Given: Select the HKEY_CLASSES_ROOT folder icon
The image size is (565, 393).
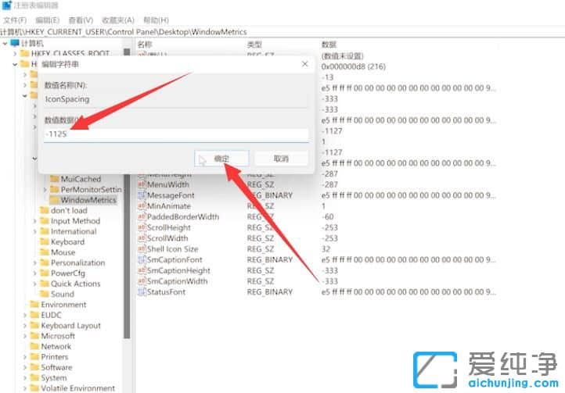Looking at the screenshot, I should coord(25,54).
